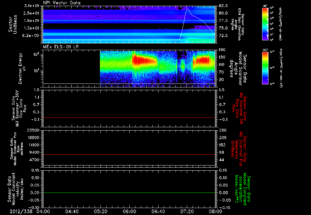Click the 2012/338 date label
Viewport: 311px width, 215px height.
click(x=21, y=212)
